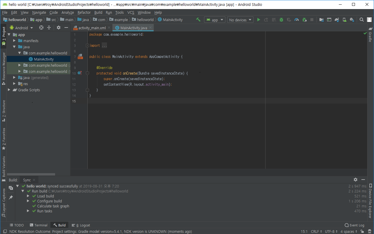Toggle the pin tab icon in Build panel
Screen dimensions: 374x234
point(11,197)
